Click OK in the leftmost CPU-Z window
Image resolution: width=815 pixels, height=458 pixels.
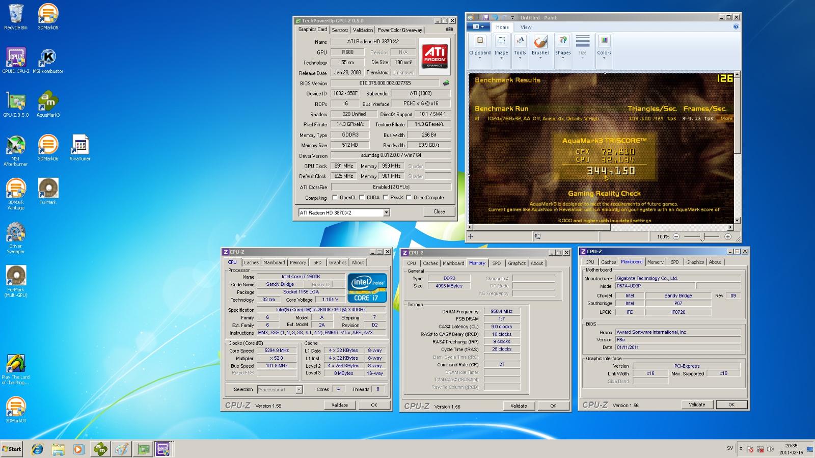(374, 405)
